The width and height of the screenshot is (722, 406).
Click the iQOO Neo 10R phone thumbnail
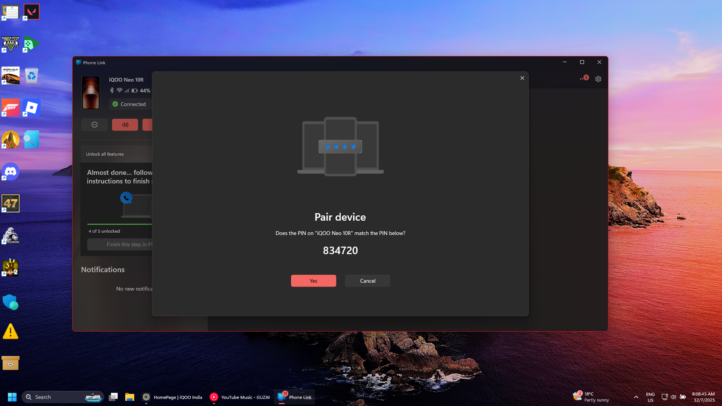[91, 92]
